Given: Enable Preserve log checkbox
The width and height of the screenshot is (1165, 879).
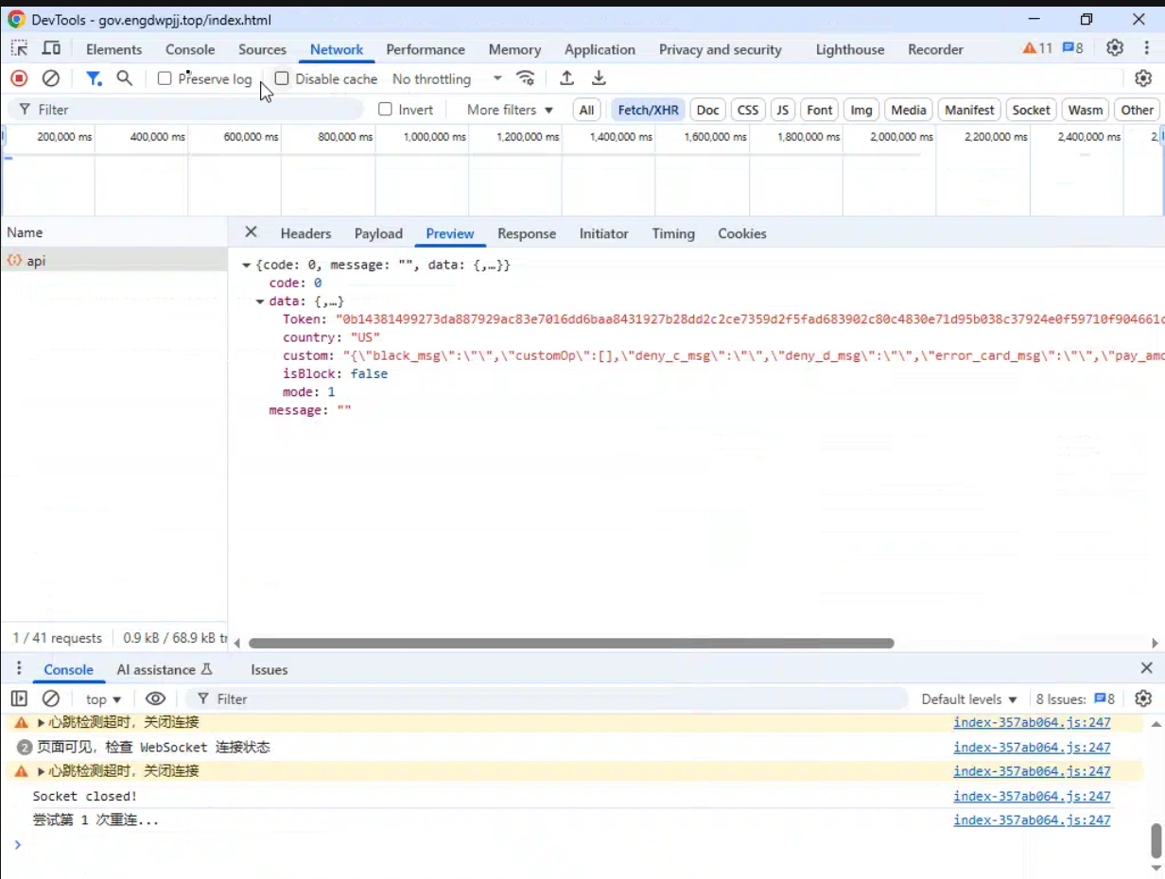Looking at the screenshot, I should pyautogui.click(x=165, y=78).
